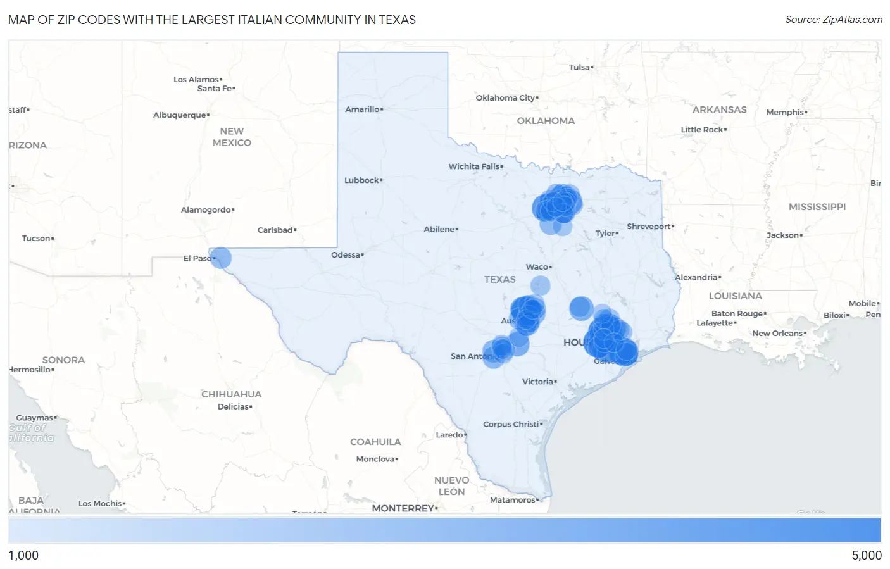The width and height of the screenshot is (890, 569).
Task: Click the Guaymas city label
Action: tap(35, 418)
